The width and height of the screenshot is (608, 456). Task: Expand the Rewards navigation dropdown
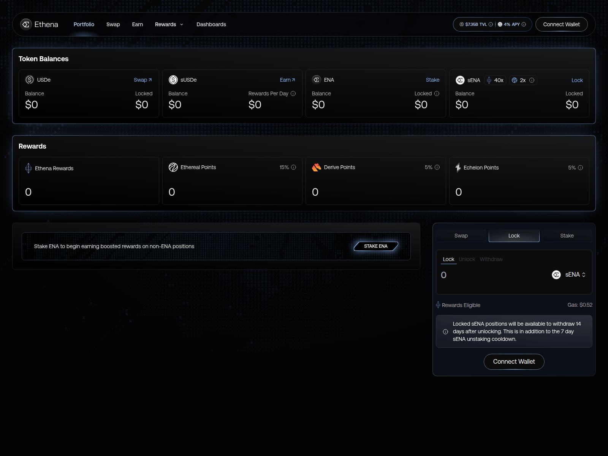[x=169, y=24]
